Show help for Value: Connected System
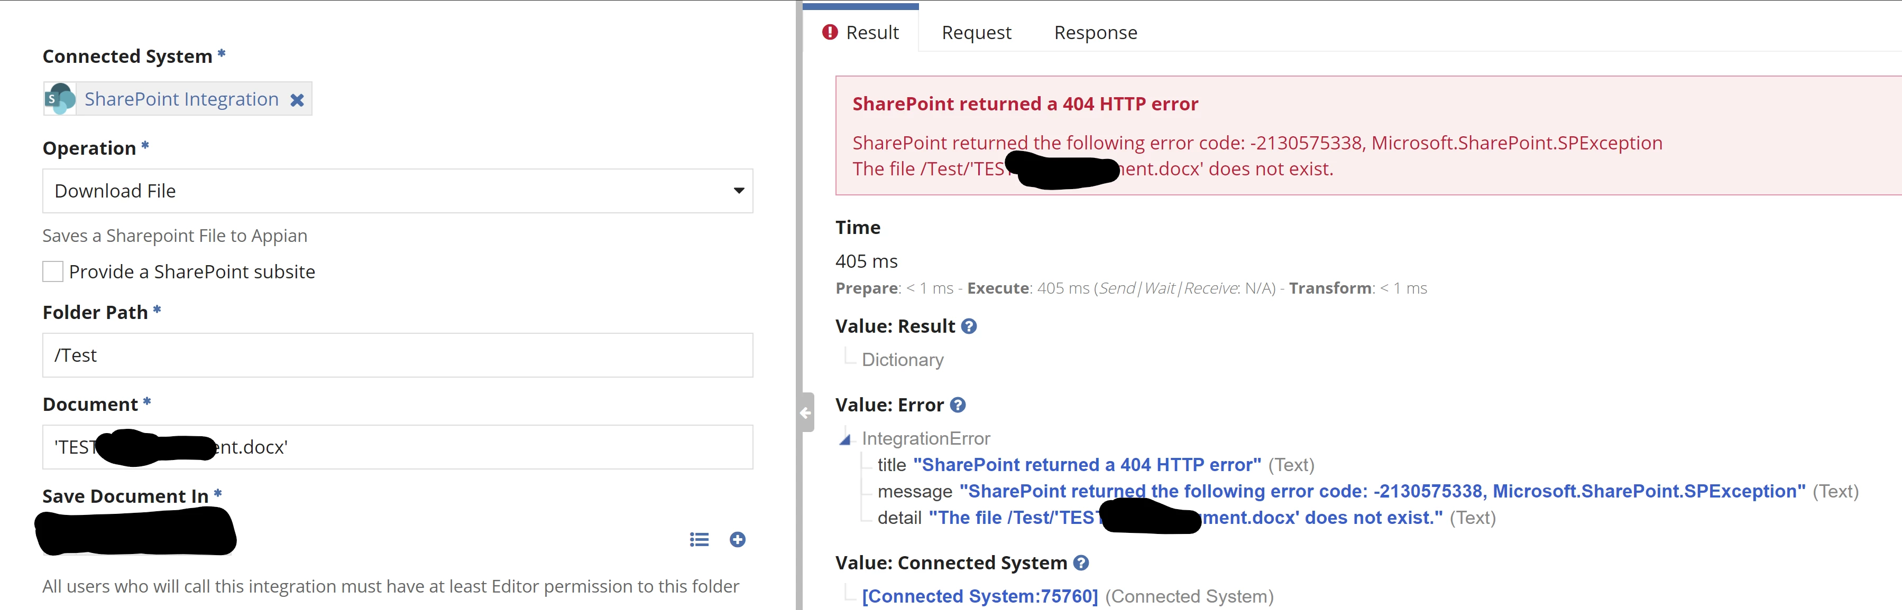 1081,563
